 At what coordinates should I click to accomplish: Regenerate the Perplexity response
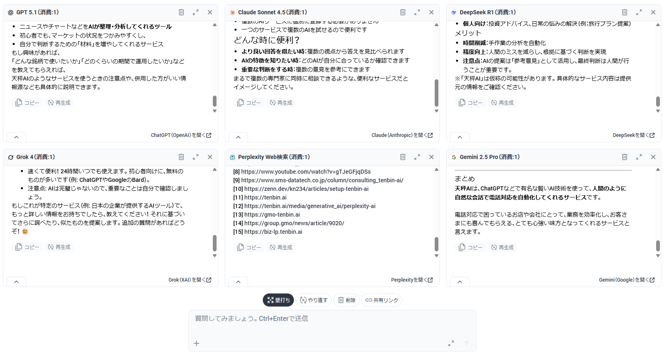click(281, 247)
